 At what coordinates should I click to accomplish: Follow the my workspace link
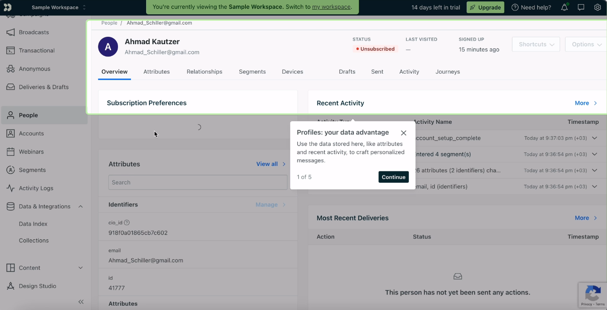click(x=331, y=7)
